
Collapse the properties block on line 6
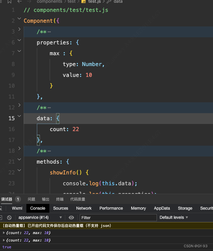tap(19, 40)
